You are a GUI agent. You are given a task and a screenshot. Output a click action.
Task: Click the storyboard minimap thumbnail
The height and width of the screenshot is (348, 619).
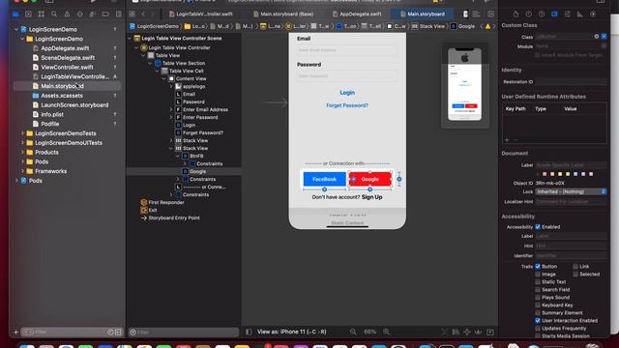465,84
